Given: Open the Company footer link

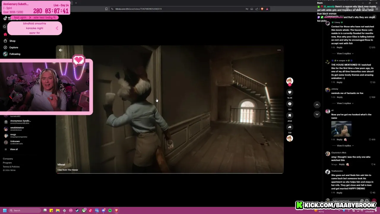Looking at the screenshot, I should click(8, 159).
